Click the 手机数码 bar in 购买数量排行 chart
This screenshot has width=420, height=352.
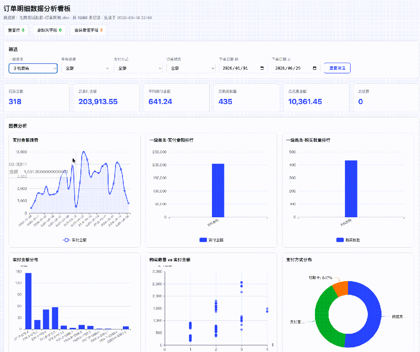(351, 188)
